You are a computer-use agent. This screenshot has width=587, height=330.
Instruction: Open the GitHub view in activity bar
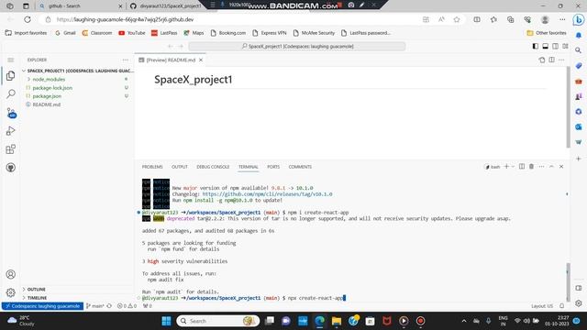pyautogui.click(x=10, y=168)
